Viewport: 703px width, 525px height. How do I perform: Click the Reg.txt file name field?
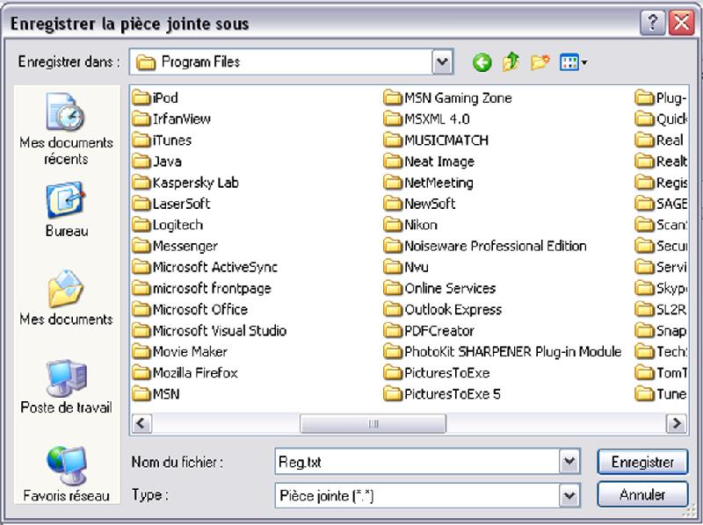(x=417, y=462)
